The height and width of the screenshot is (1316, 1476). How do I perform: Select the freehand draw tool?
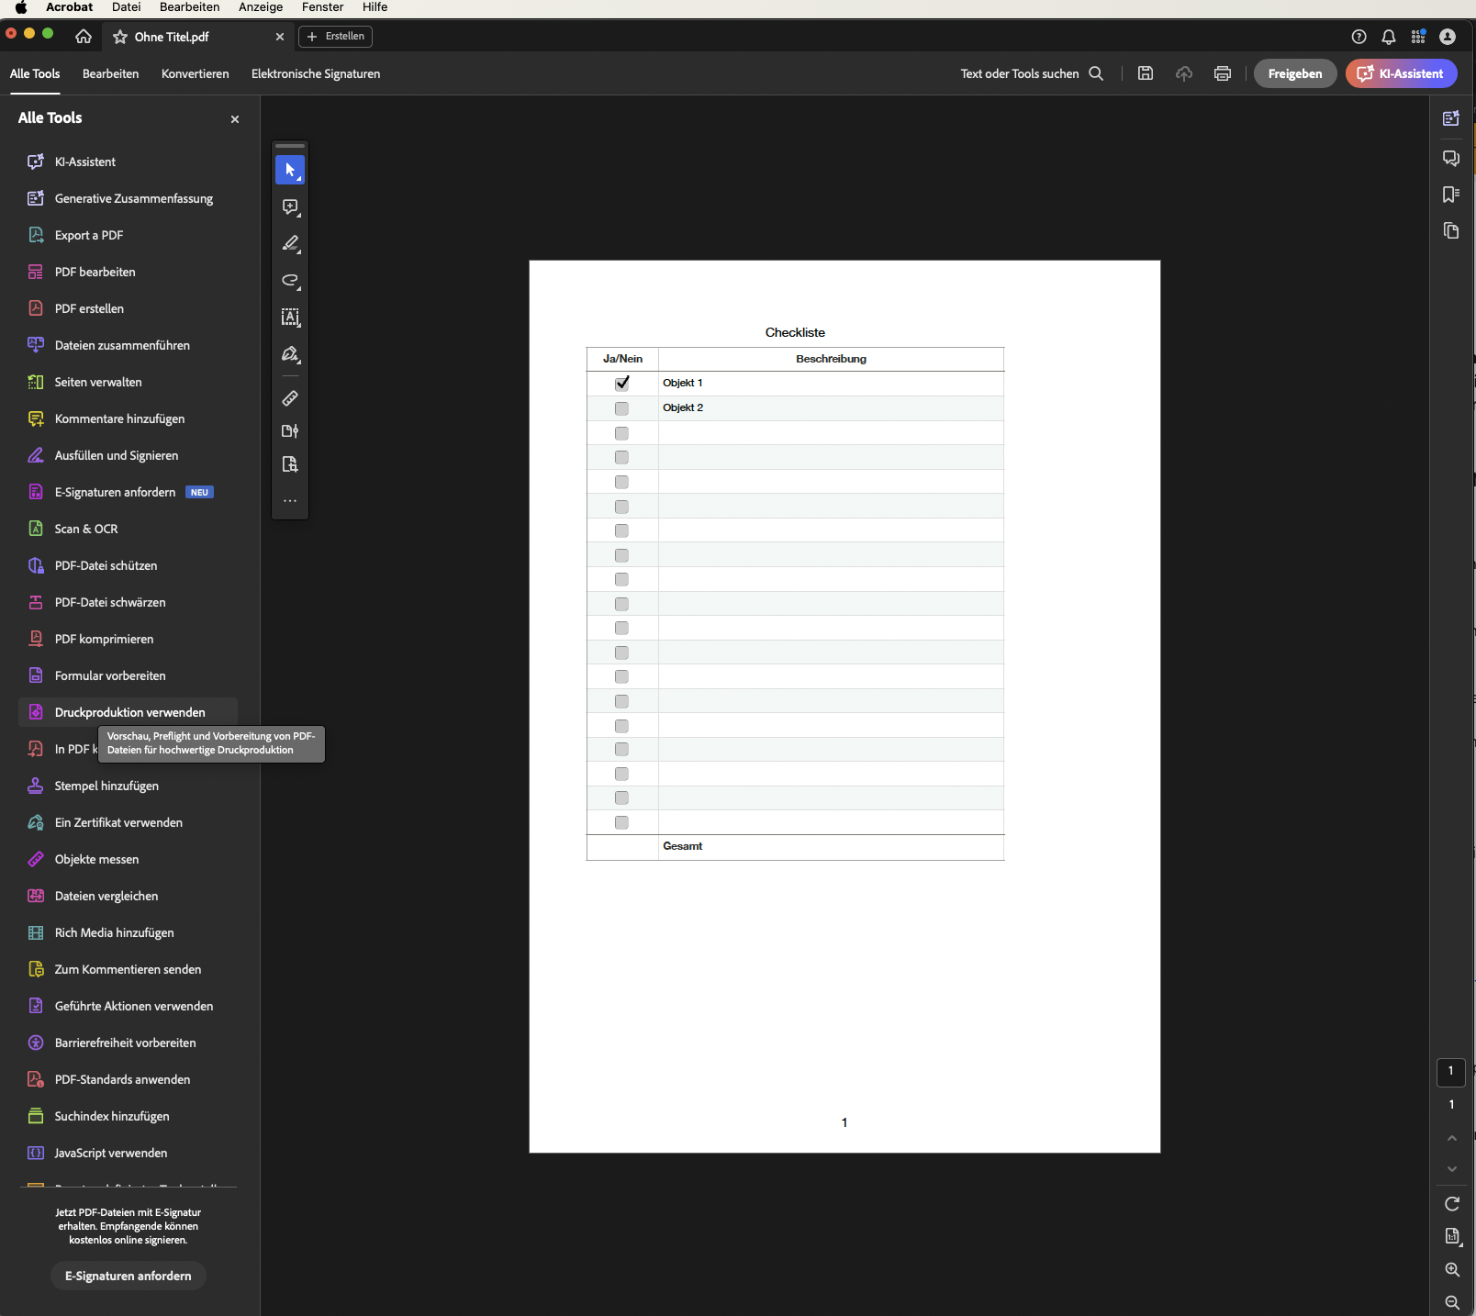tap(290, 281)
